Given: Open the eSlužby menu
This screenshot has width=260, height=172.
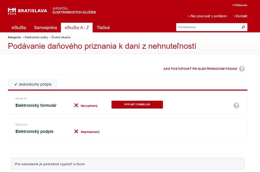Looking at the screenshot, I should [19, 27].
